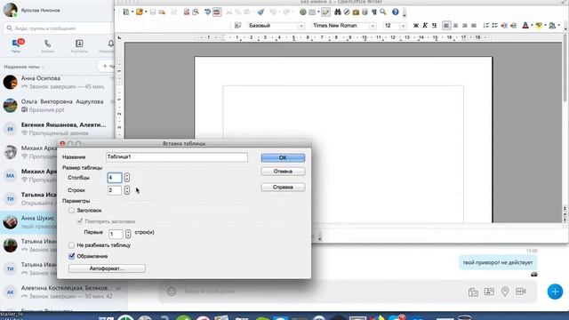The image size is (569, 320).
Task: Click OK in the table dialog
Action: 283,158
